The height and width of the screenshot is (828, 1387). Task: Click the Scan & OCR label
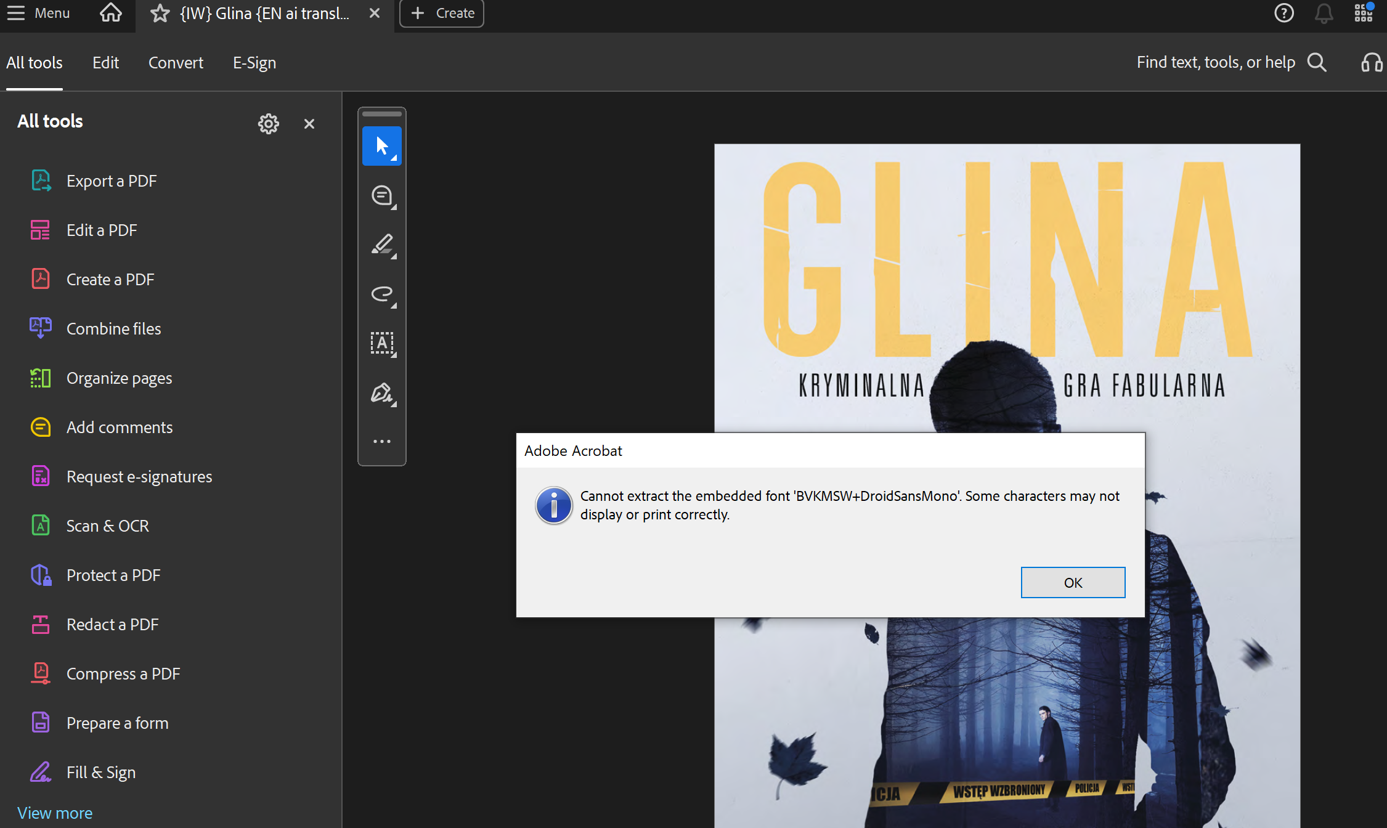coord(108,526)
